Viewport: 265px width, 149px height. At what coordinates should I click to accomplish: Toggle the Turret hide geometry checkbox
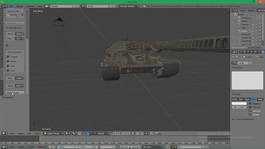click(8, 61)
